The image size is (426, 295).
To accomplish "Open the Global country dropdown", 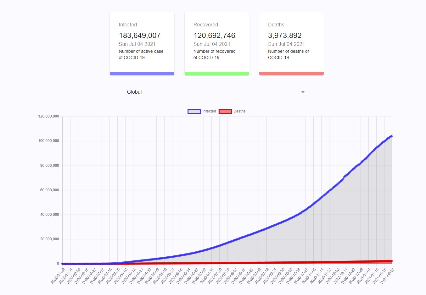I will click(216, 92).
